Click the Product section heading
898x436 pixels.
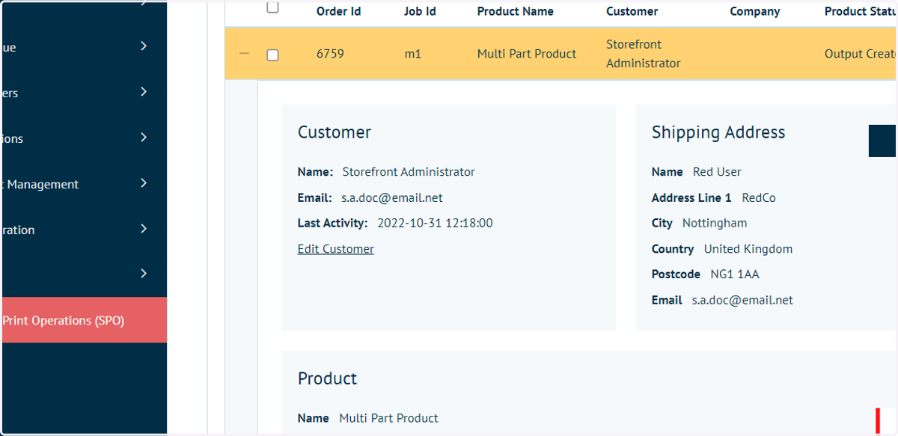(328, 378)
